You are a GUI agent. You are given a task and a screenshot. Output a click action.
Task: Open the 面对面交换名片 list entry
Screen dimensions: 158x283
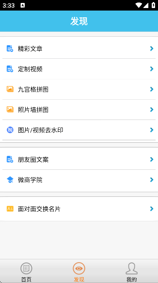pyautogui.click(x=79, y=209)
